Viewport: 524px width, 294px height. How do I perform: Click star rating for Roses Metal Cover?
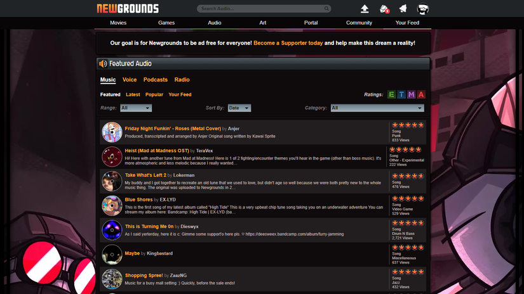coord(408,125)
